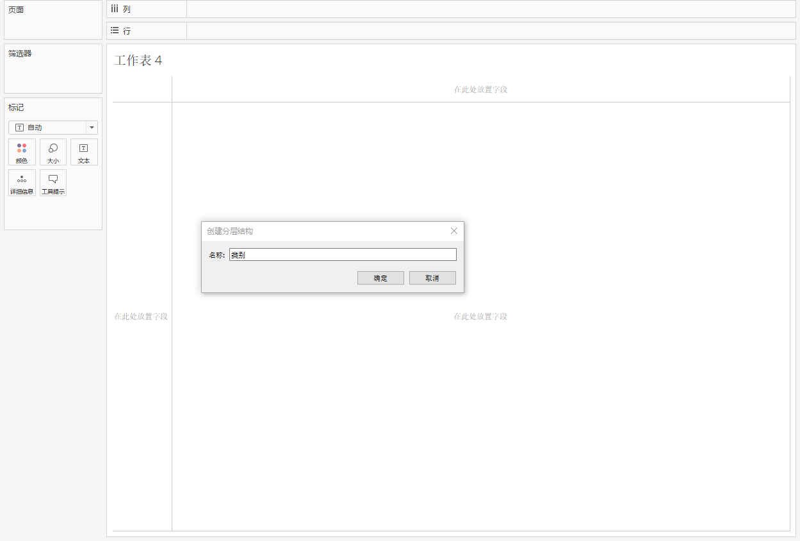This screenshot has height=541, width=800.
Task: Click the 行 (Rows) shelf
Action: 451,31
